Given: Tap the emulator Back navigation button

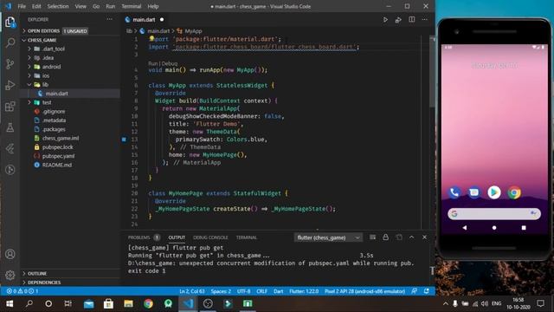Looking at the screenshot, I should coord(465,228).
